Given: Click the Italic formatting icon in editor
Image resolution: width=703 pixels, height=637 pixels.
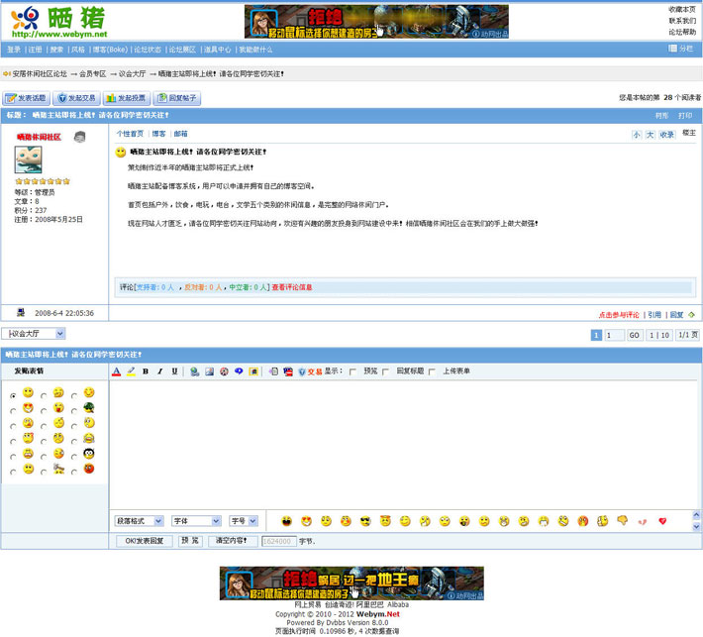Looking at the screenshot, I should pyautogui.click(x=160, y=372).
